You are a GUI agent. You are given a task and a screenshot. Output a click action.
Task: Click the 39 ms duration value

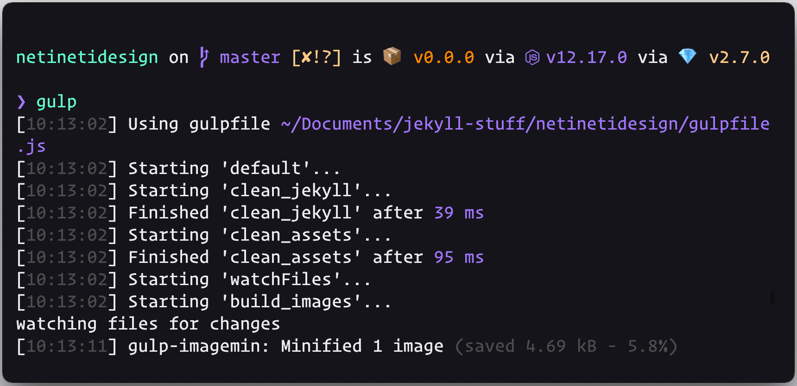[459, 213]
